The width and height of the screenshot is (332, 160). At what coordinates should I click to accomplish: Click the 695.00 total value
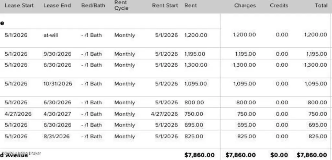click(318, 125)
